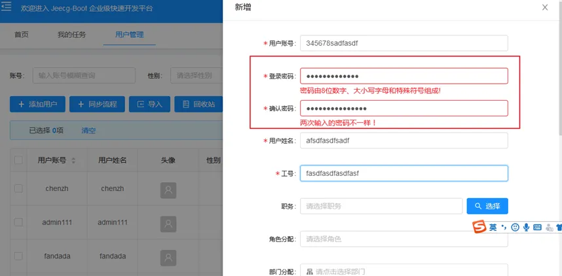Switch to the 首页 tab
Image resolution: width=562 pixels, height=276 pixels.
pyautogui.click(x=22, y=35)
